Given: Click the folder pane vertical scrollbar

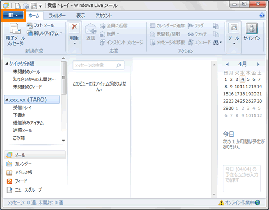Looking at the screenshot, I should 63,99.
